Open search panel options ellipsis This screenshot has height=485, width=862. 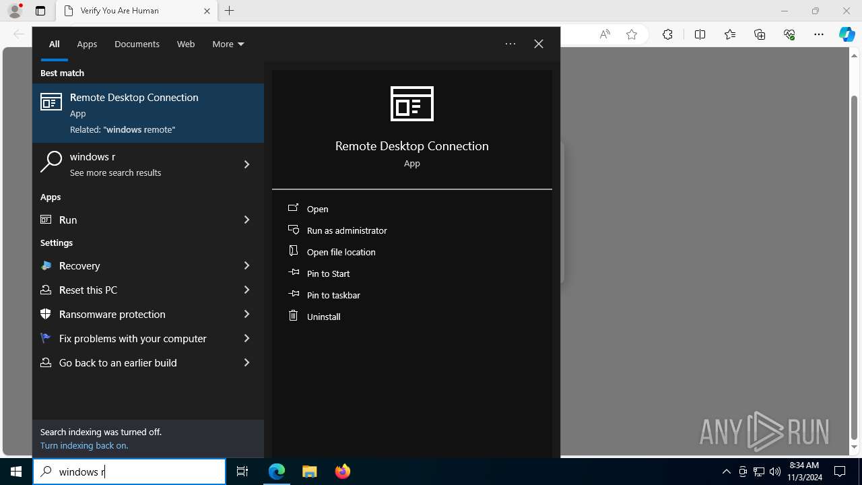[510, 44]
